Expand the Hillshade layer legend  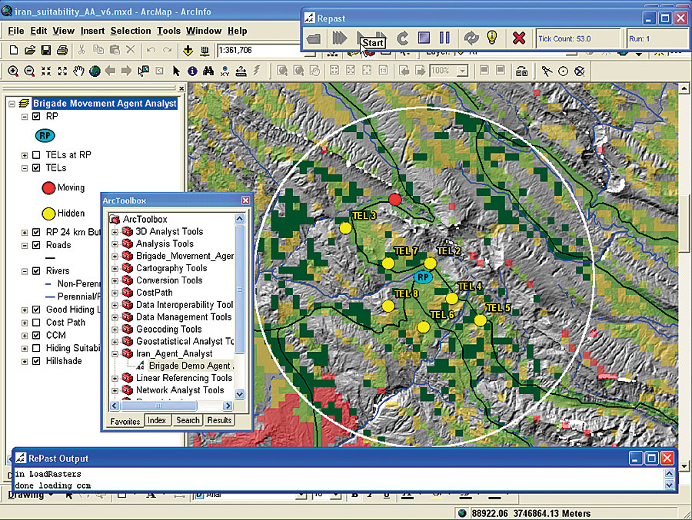(x=25, y=362)
